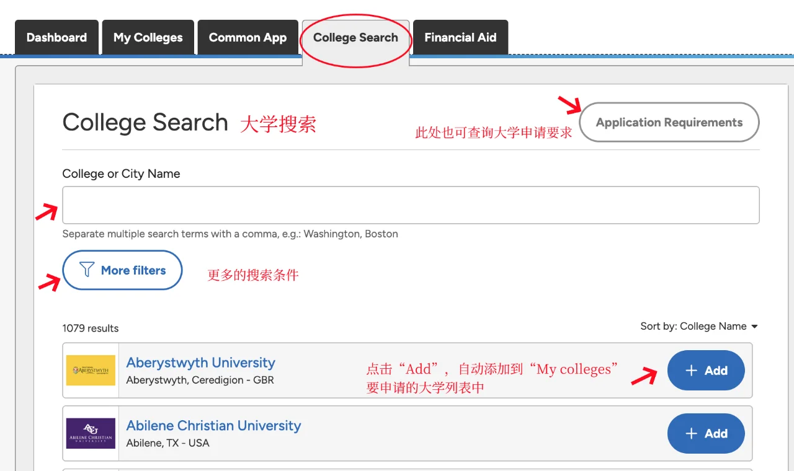
Task: Select the College Search tab
Action: point(355,37)
